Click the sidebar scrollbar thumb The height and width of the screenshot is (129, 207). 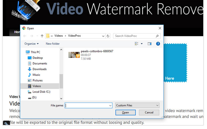[61, 81]
